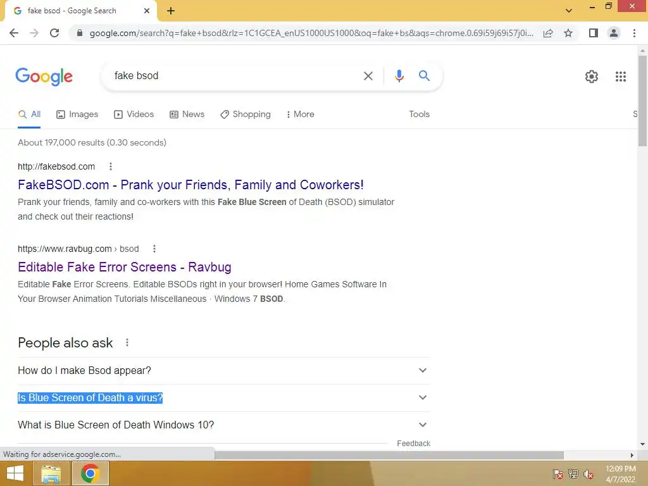
Task: Open the clock showing 12:09 PM
Action: pos(620,474)
